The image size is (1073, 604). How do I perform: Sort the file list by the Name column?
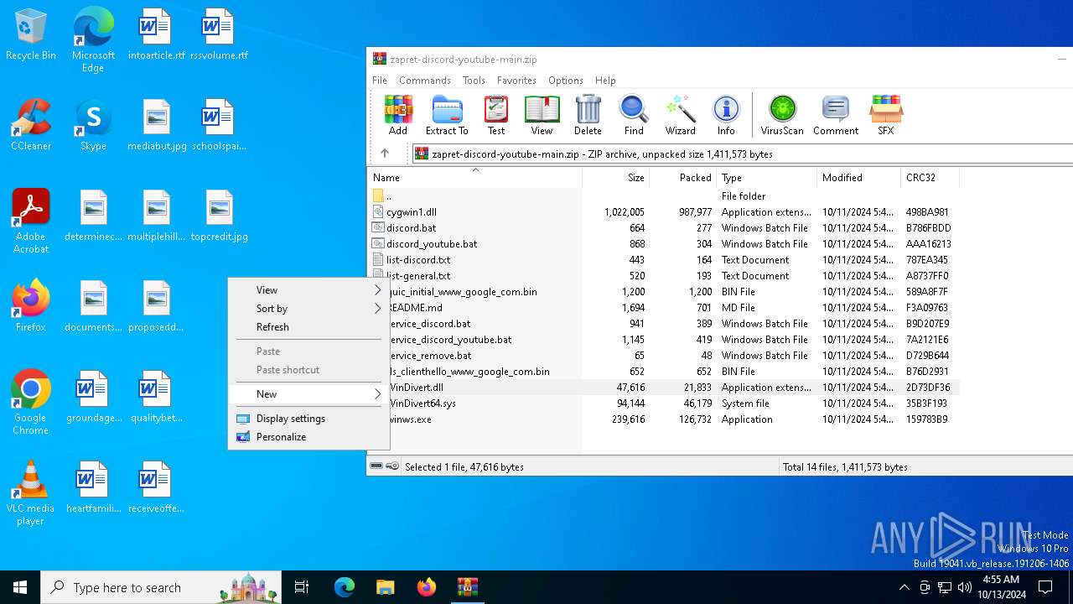(475, 178)
